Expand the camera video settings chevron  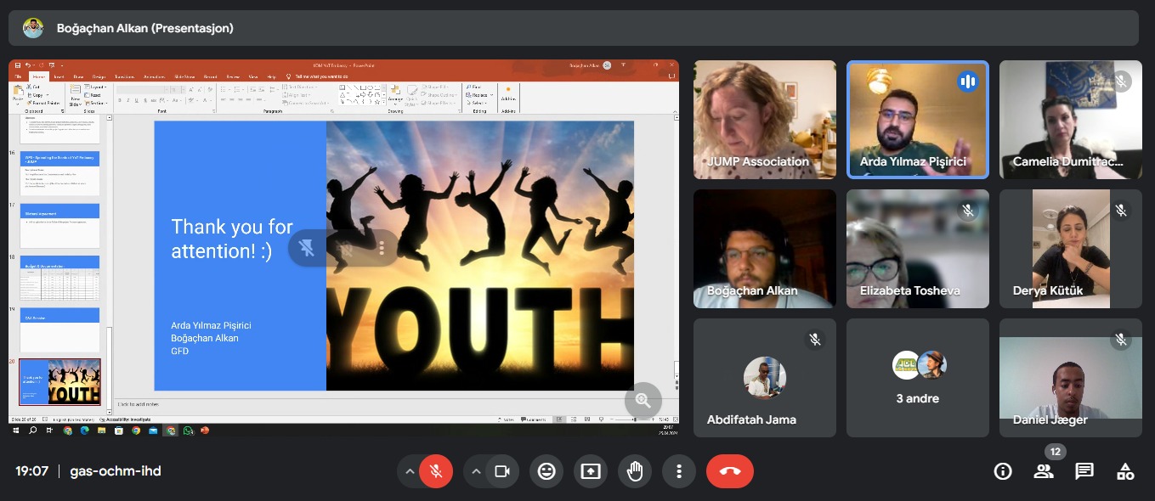tap(475, 471)
